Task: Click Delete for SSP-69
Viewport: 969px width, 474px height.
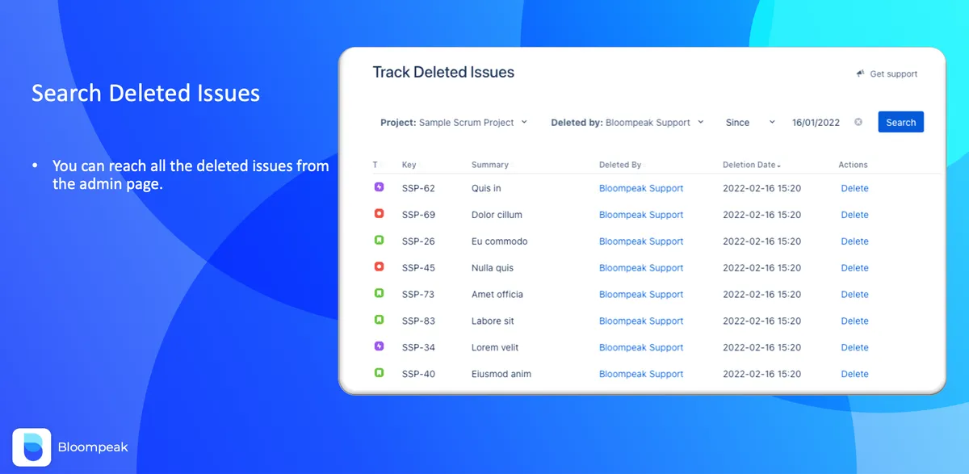Action: point(854,215)
